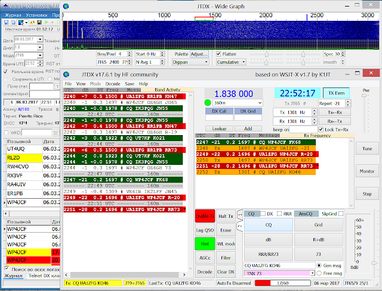
Task: Click the green play arrow in the log toolbar
Action: (x=47, y=23)
